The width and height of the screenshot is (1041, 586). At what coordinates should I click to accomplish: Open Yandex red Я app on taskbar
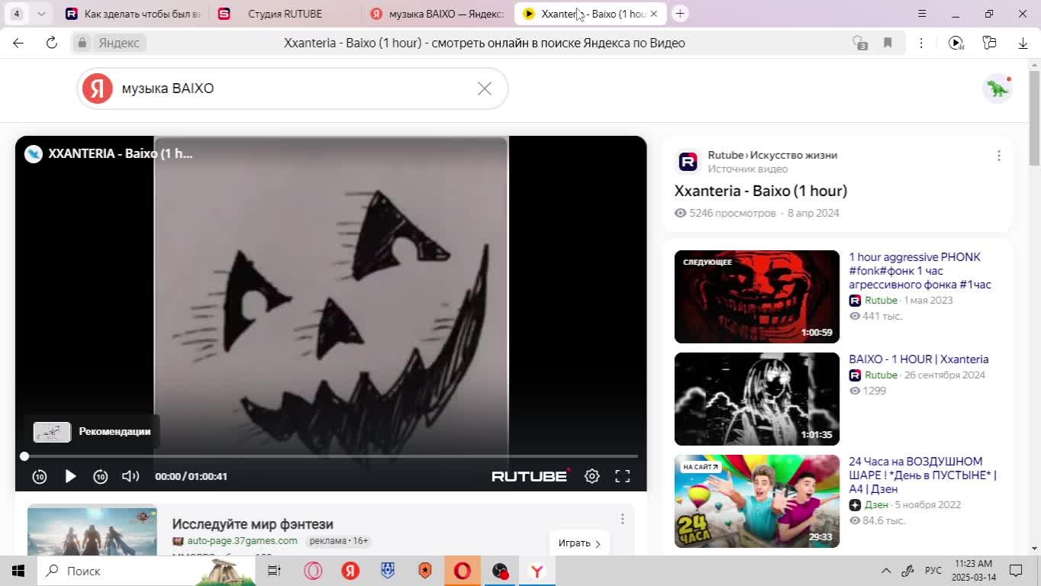350,571
